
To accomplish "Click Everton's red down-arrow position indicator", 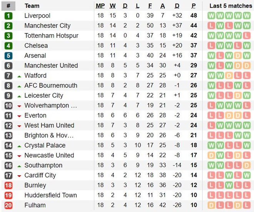I will click(x=19, y=116).
